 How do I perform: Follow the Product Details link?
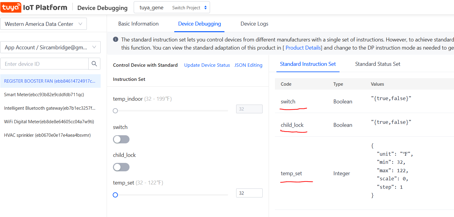pyautogui.click(x=303, y=48)
